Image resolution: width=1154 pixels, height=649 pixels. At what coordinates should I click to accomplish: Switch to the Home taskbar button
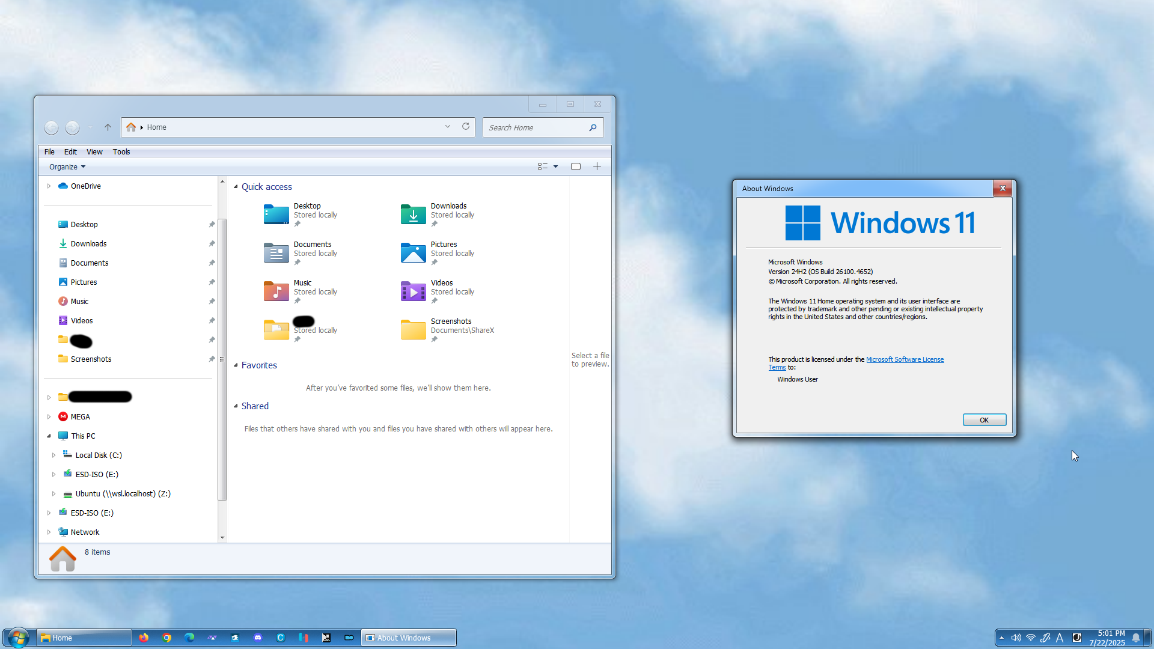click(x=84, y=638)
